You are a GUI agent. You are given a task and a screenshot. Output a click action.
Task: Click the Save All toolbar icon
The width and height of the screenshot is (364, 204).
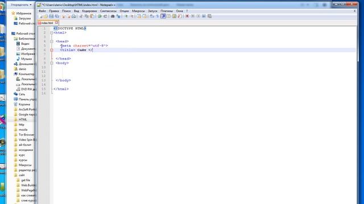pos(57,16)
